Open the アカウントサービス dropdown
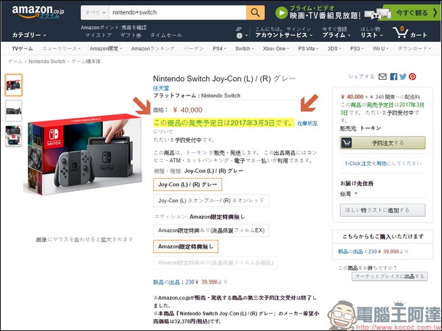This screenshot has width=442, height=331. [284, 35]
